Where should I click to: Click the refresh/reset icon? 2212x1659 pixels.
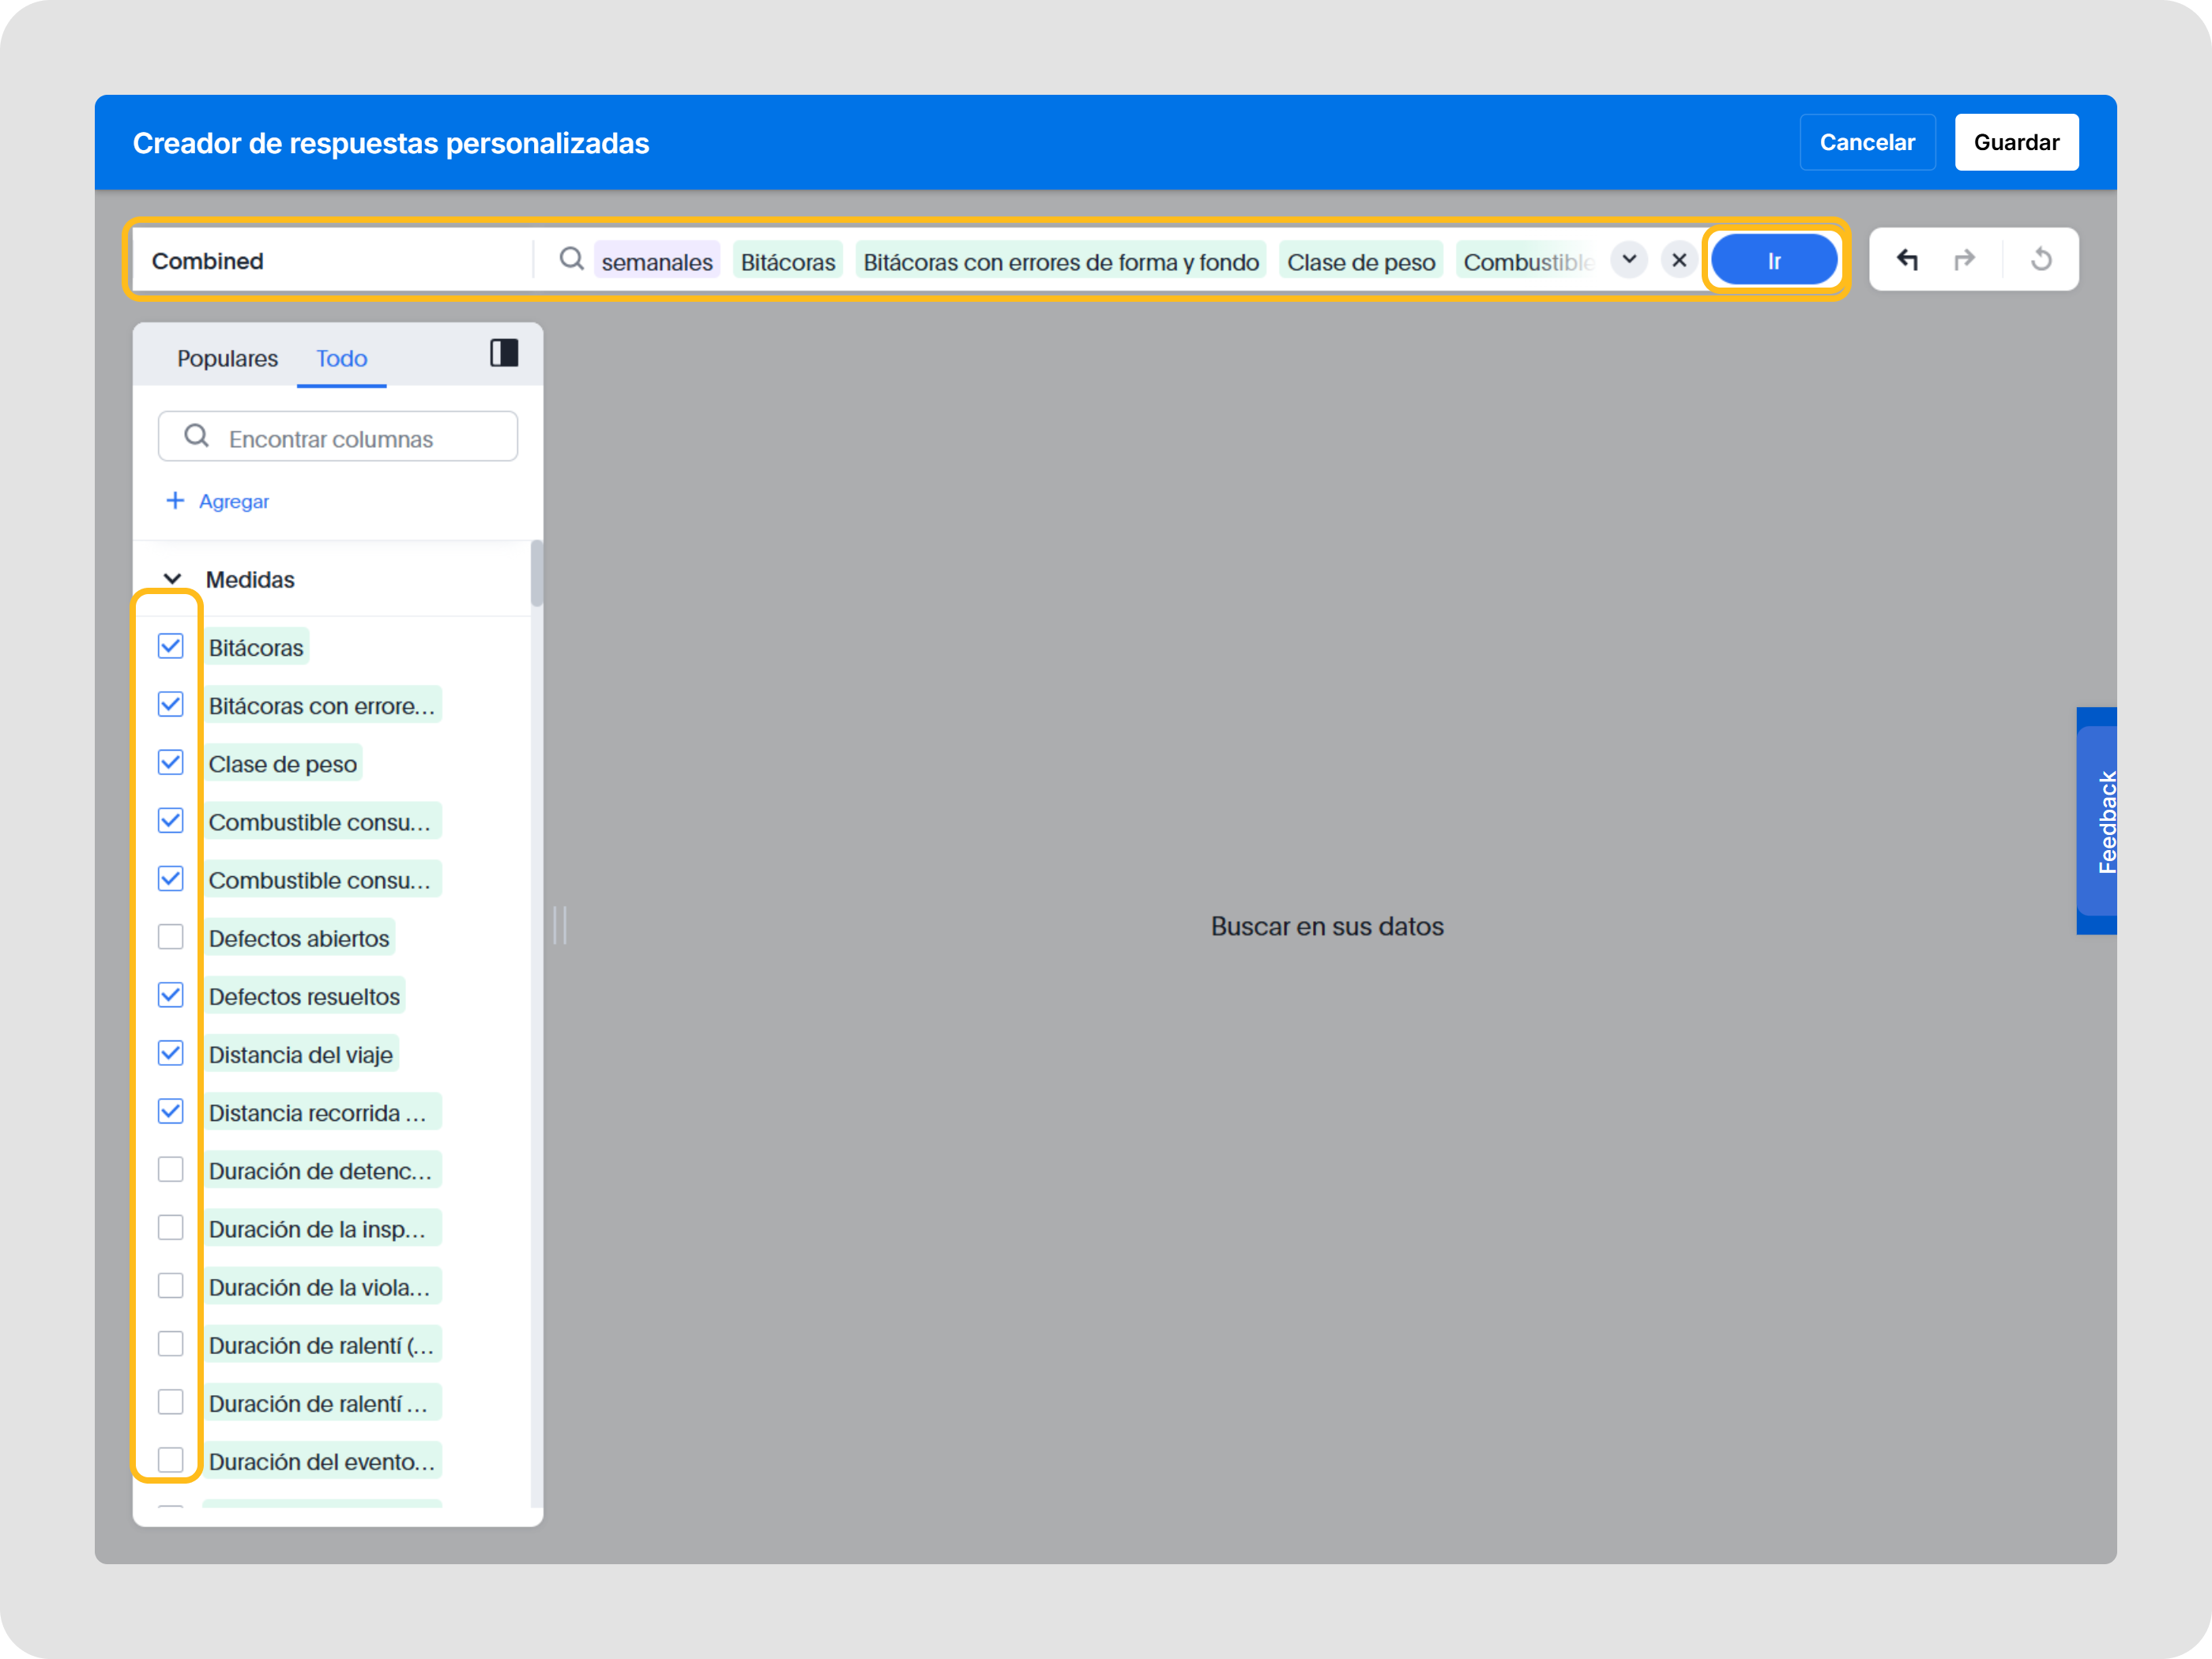[2042, 259]
